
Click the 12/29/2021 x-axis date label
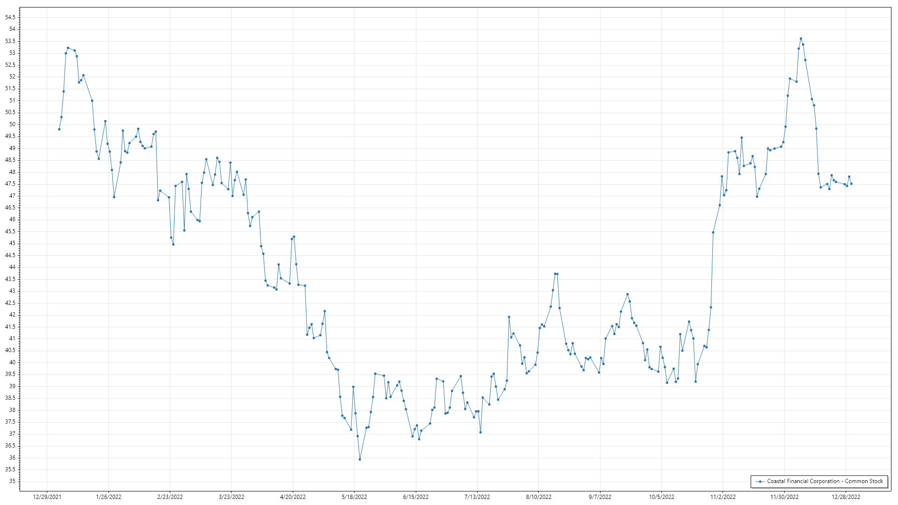pos(47,497)
